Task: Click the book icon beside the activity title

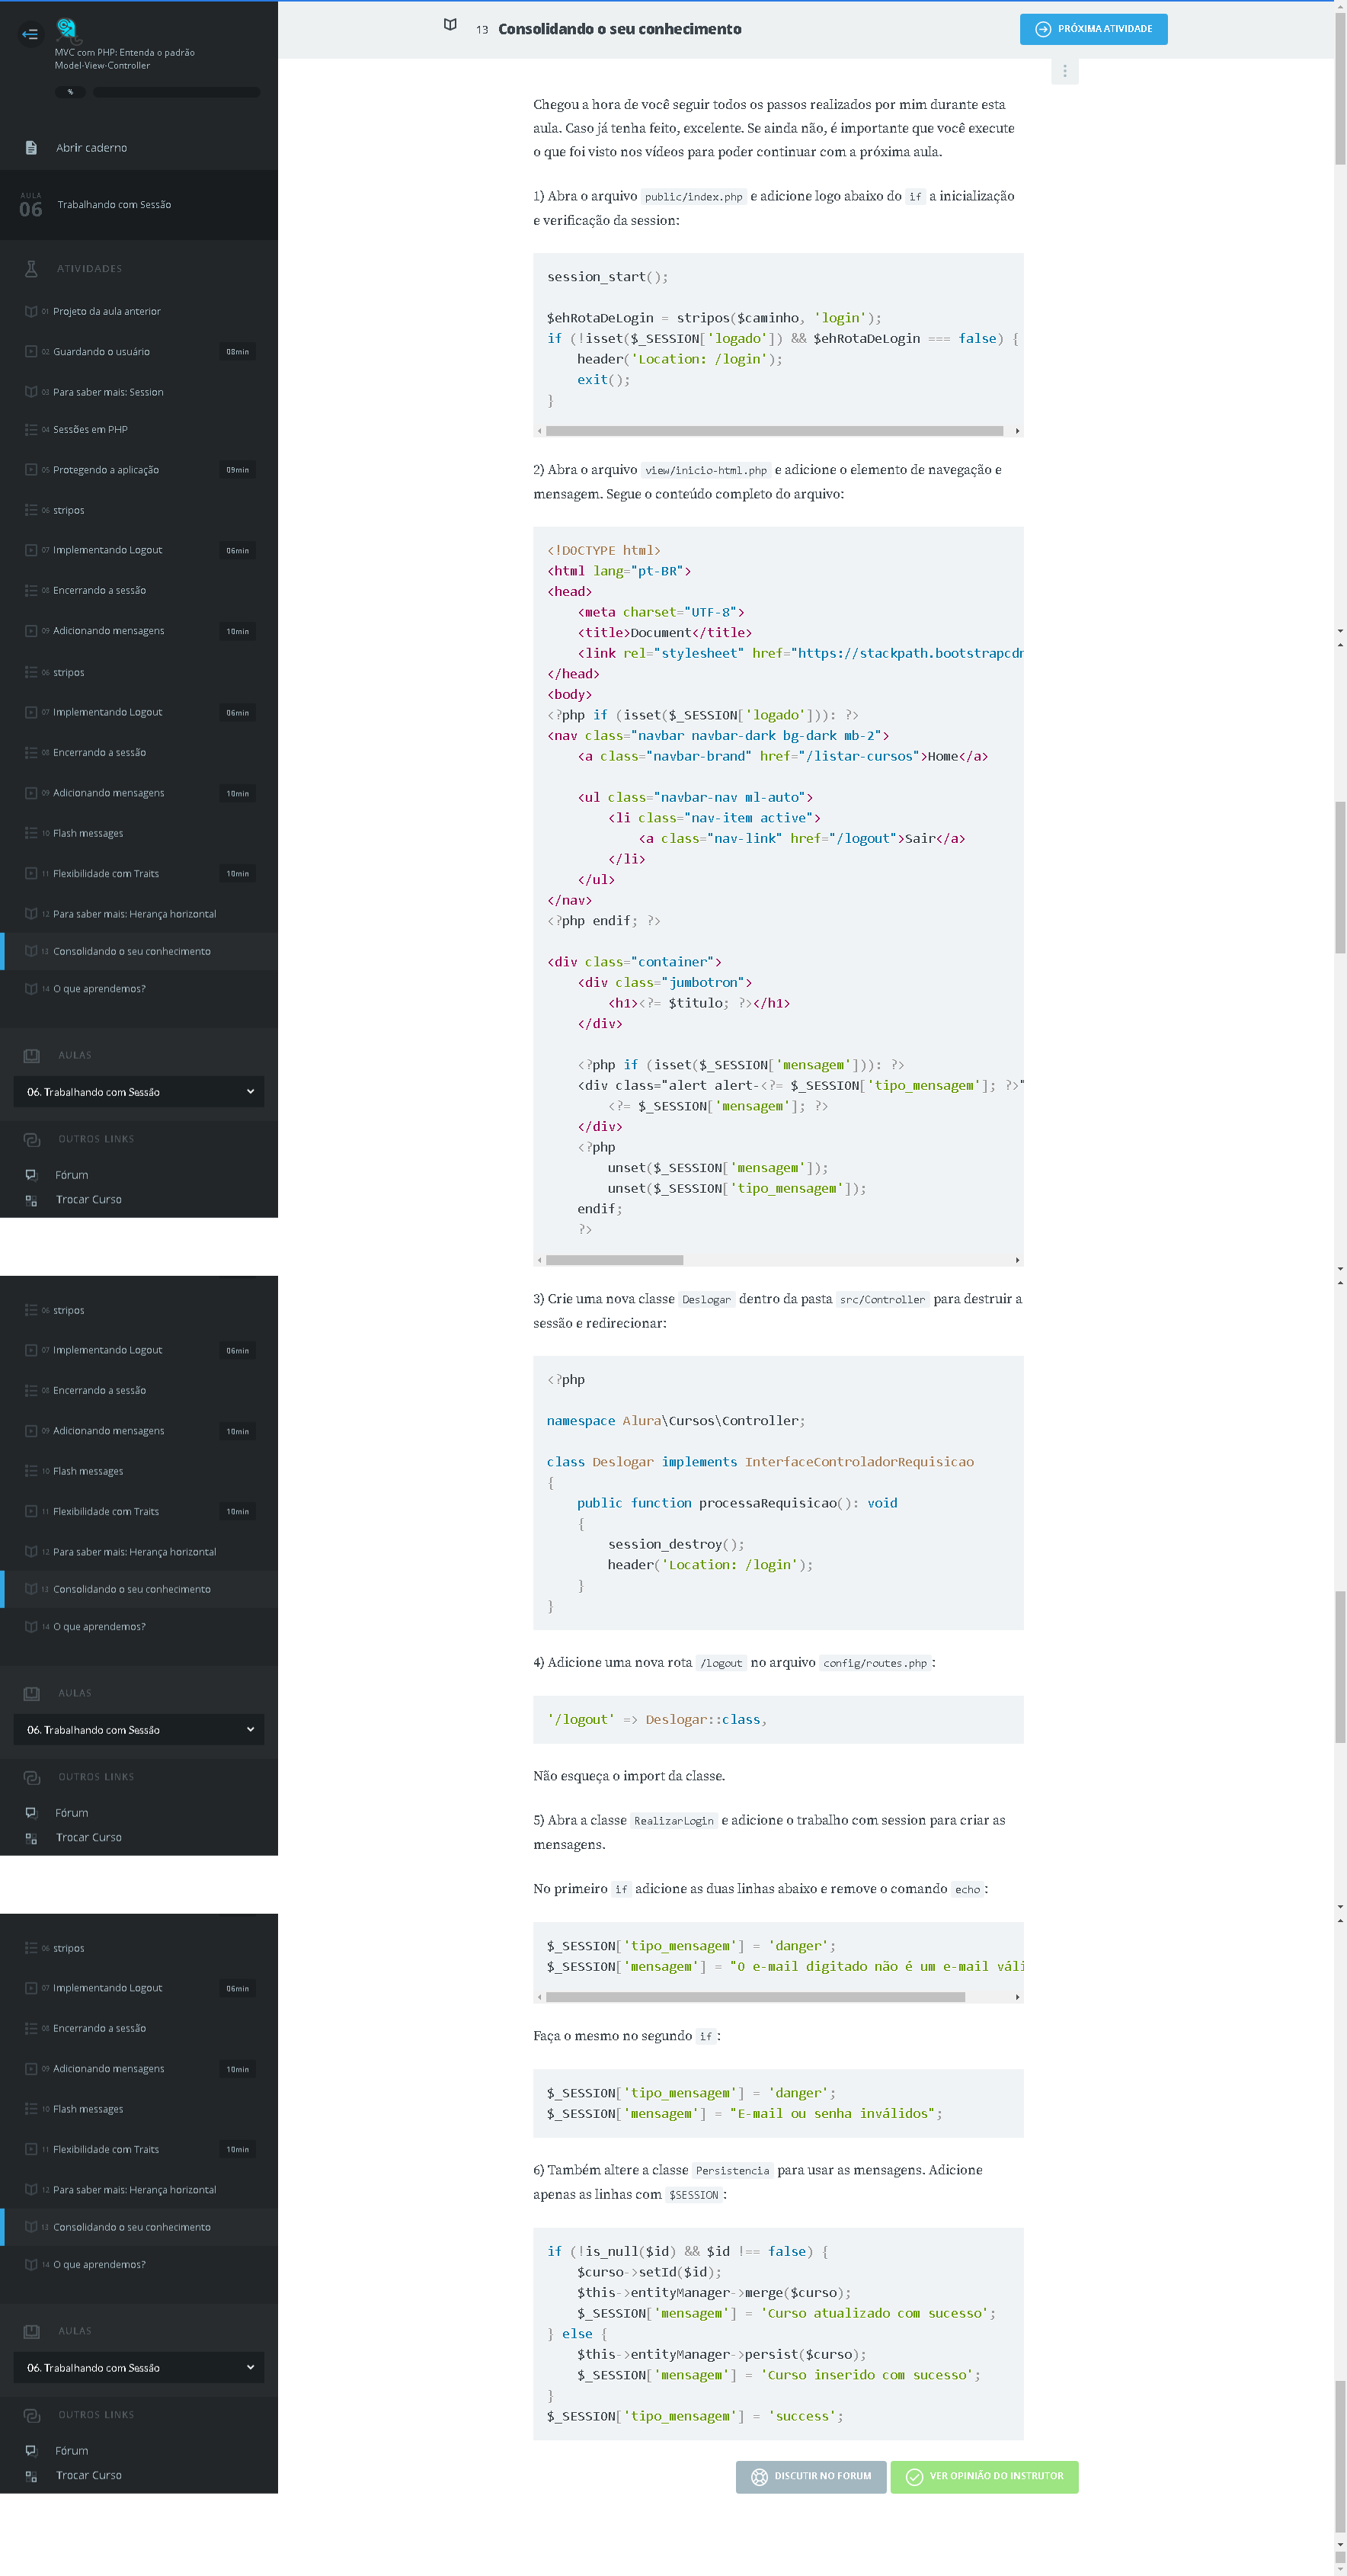Action: point(450,25)
